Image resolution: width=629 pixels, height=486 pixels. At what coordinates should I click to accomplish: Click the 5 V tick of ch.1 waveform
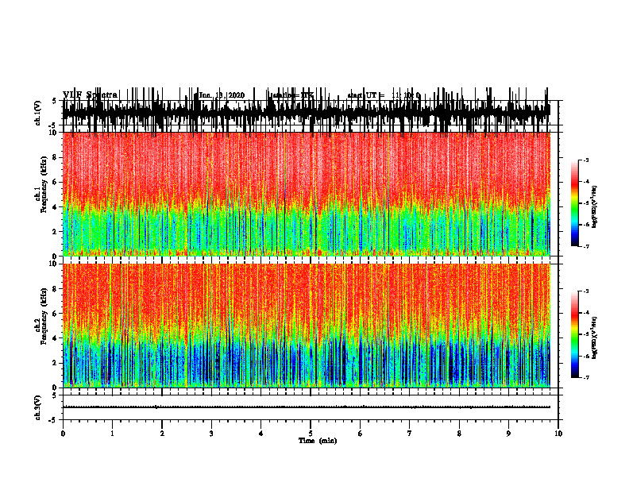[x=54, y=101]
